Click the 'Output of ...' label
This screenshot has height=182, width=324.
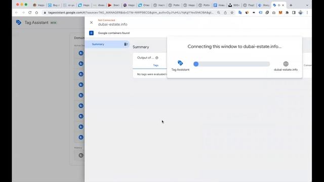pyautogui.click(x=145, y=58)
